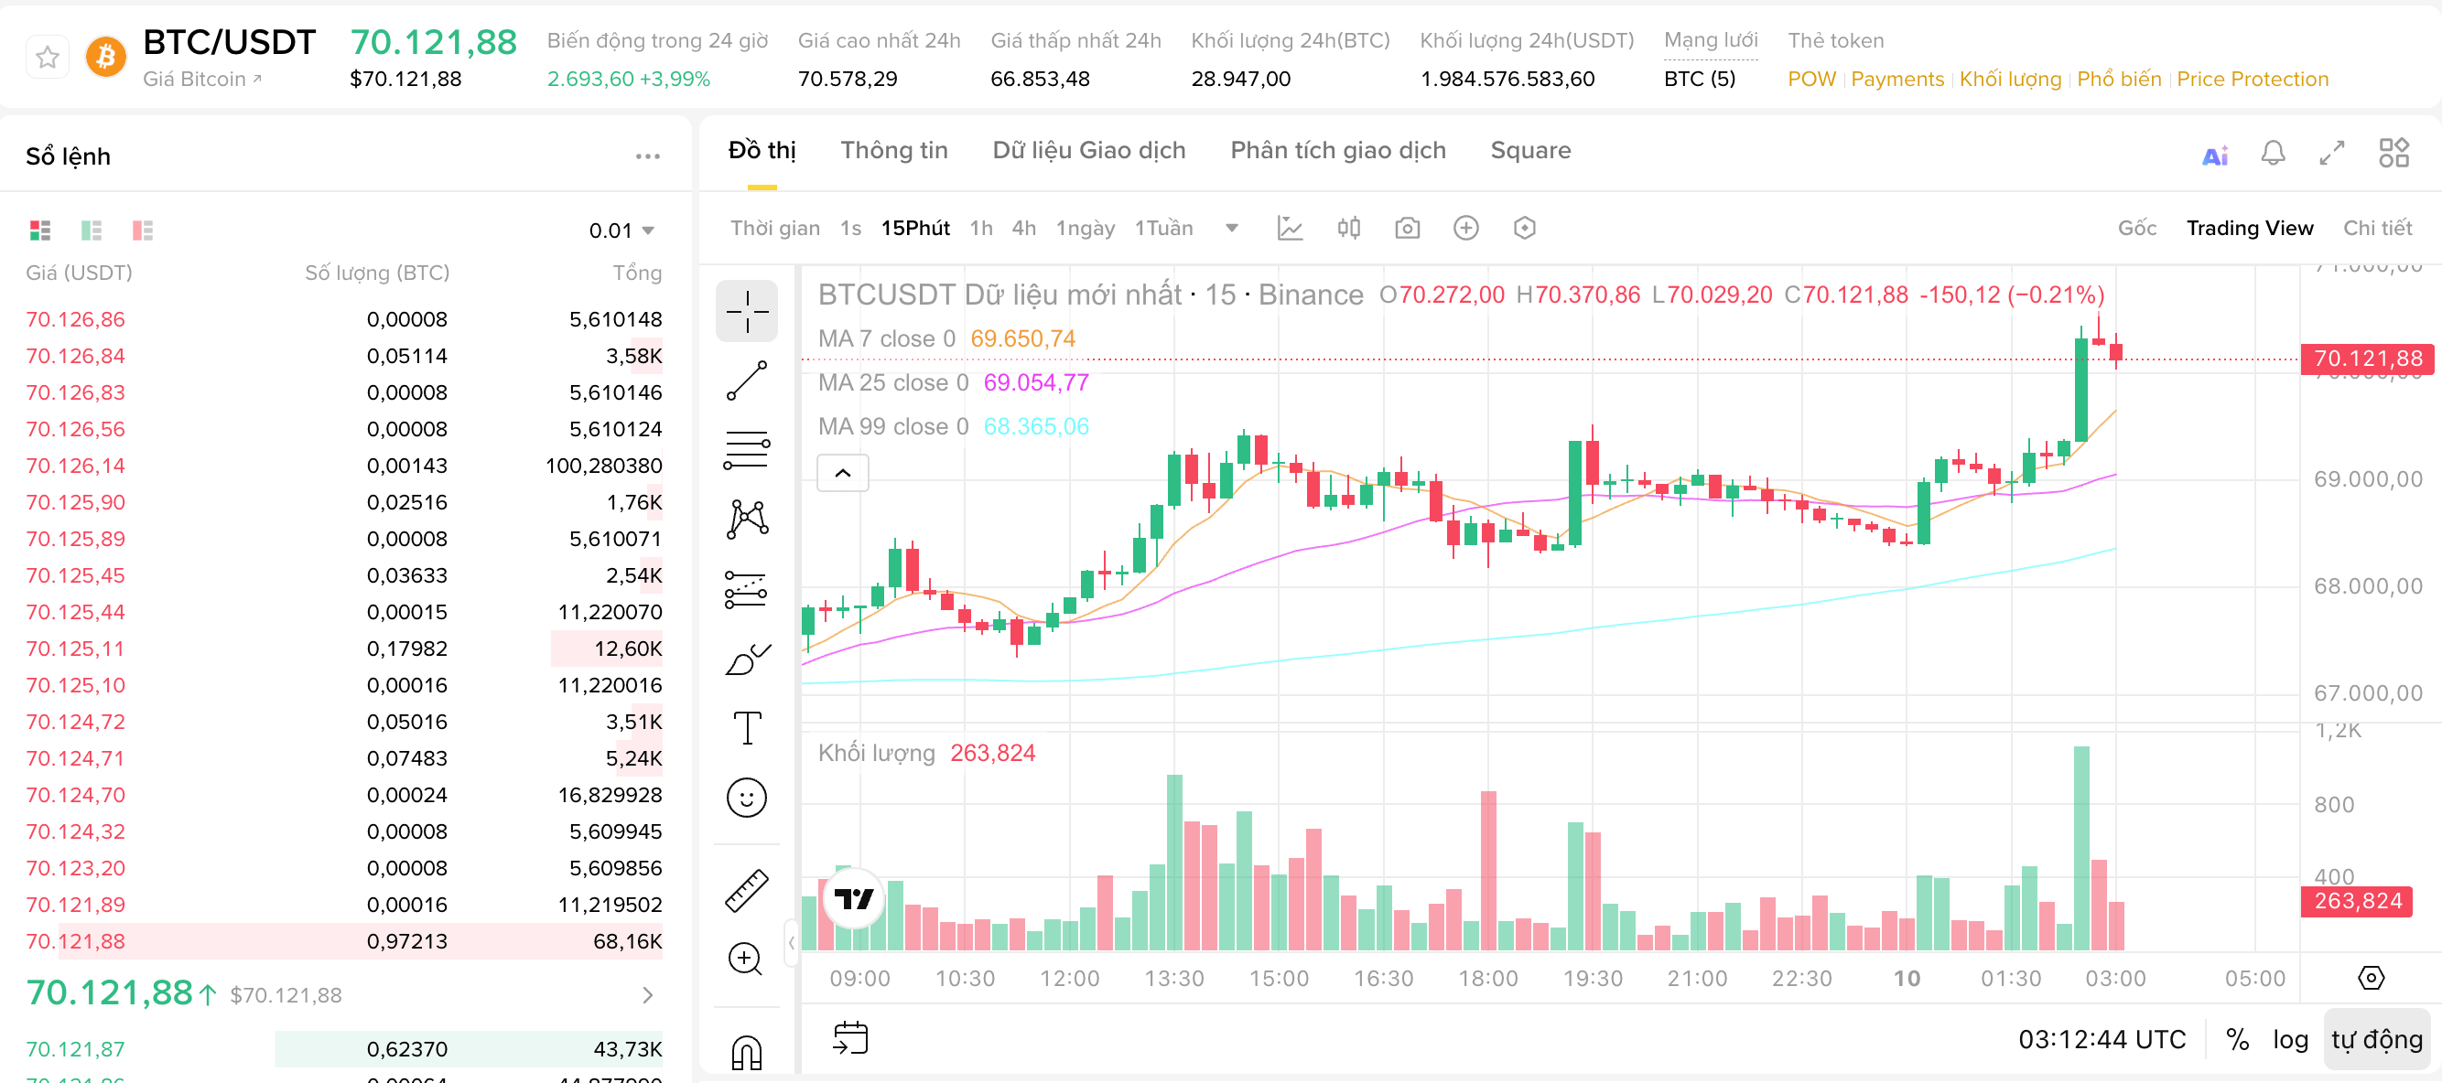The width and height of the screenshot is (2442, 1083).
Task: Show sell orders only in order book
Action: [142, 231]
